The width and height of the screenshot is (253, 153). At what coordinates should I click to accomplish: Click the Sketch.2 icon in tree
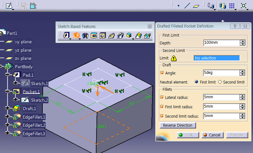(x=25, y=100)
